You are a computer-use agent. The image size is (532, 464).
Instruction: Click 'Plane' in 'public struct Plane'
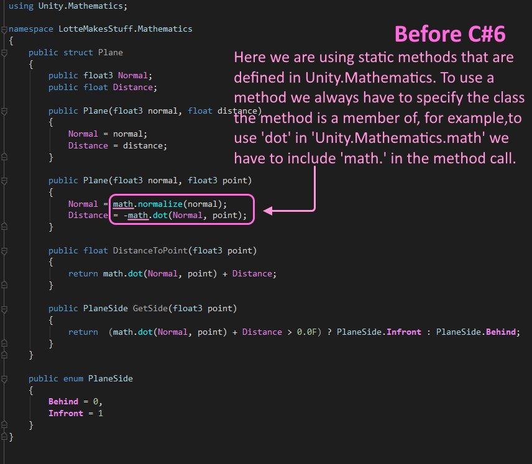coord(111,53)
